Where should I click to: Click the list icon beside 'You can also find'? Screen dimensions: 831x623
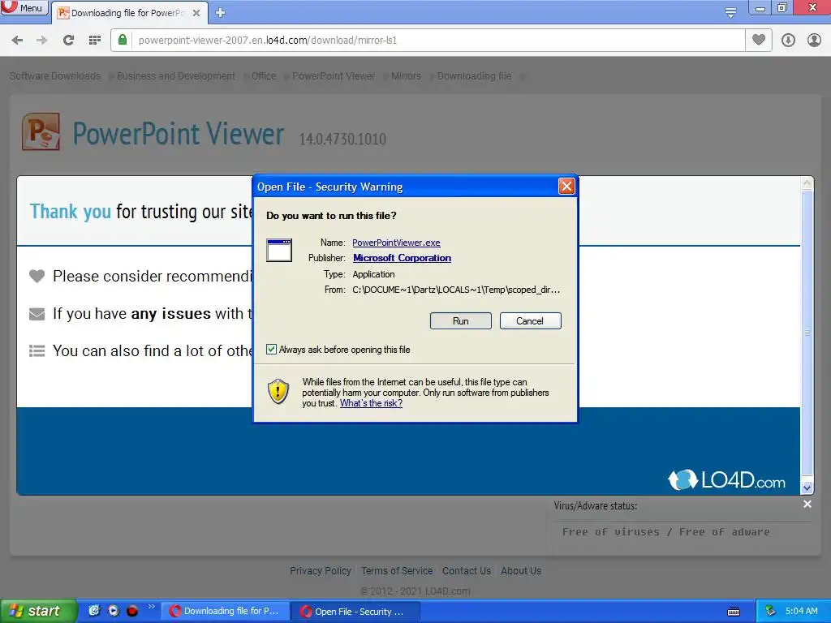pos(37,351)
